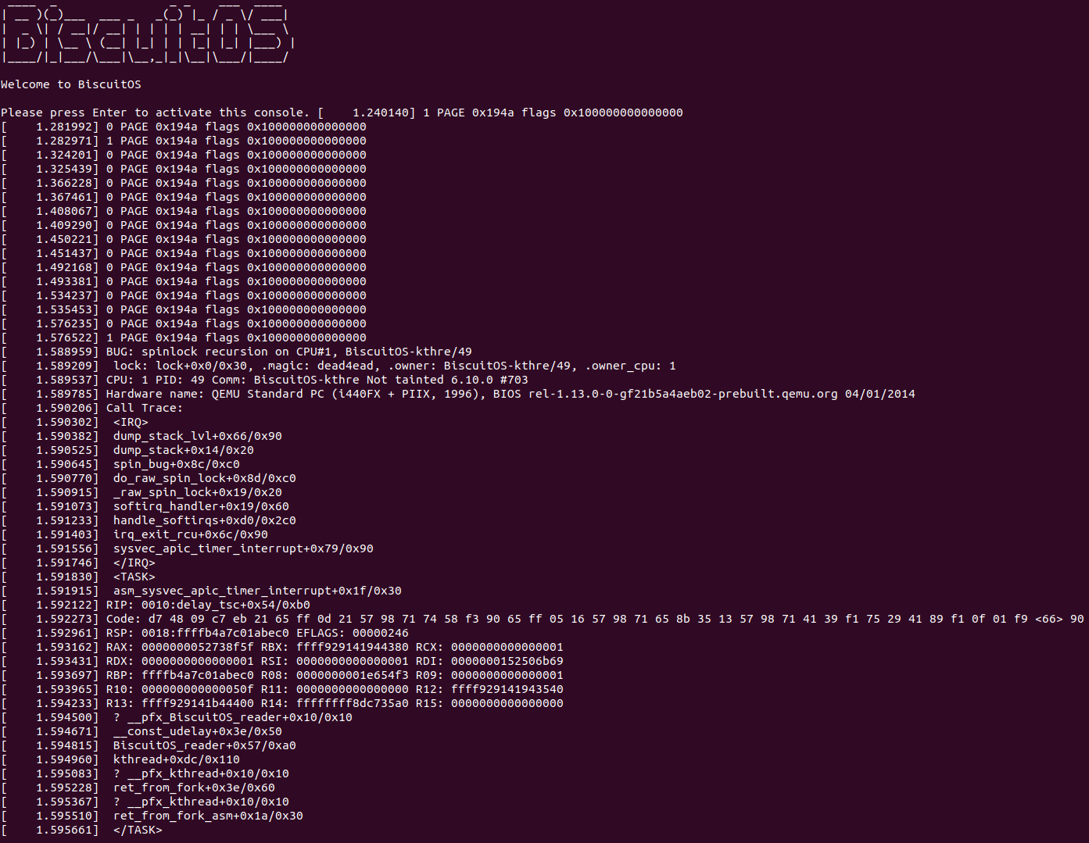Image resolution: width=1089 pixels, height=843 pixels.
Task: Click 'dump_stack+0x14/0x20' trace entry
Action: tap(184, 450)
